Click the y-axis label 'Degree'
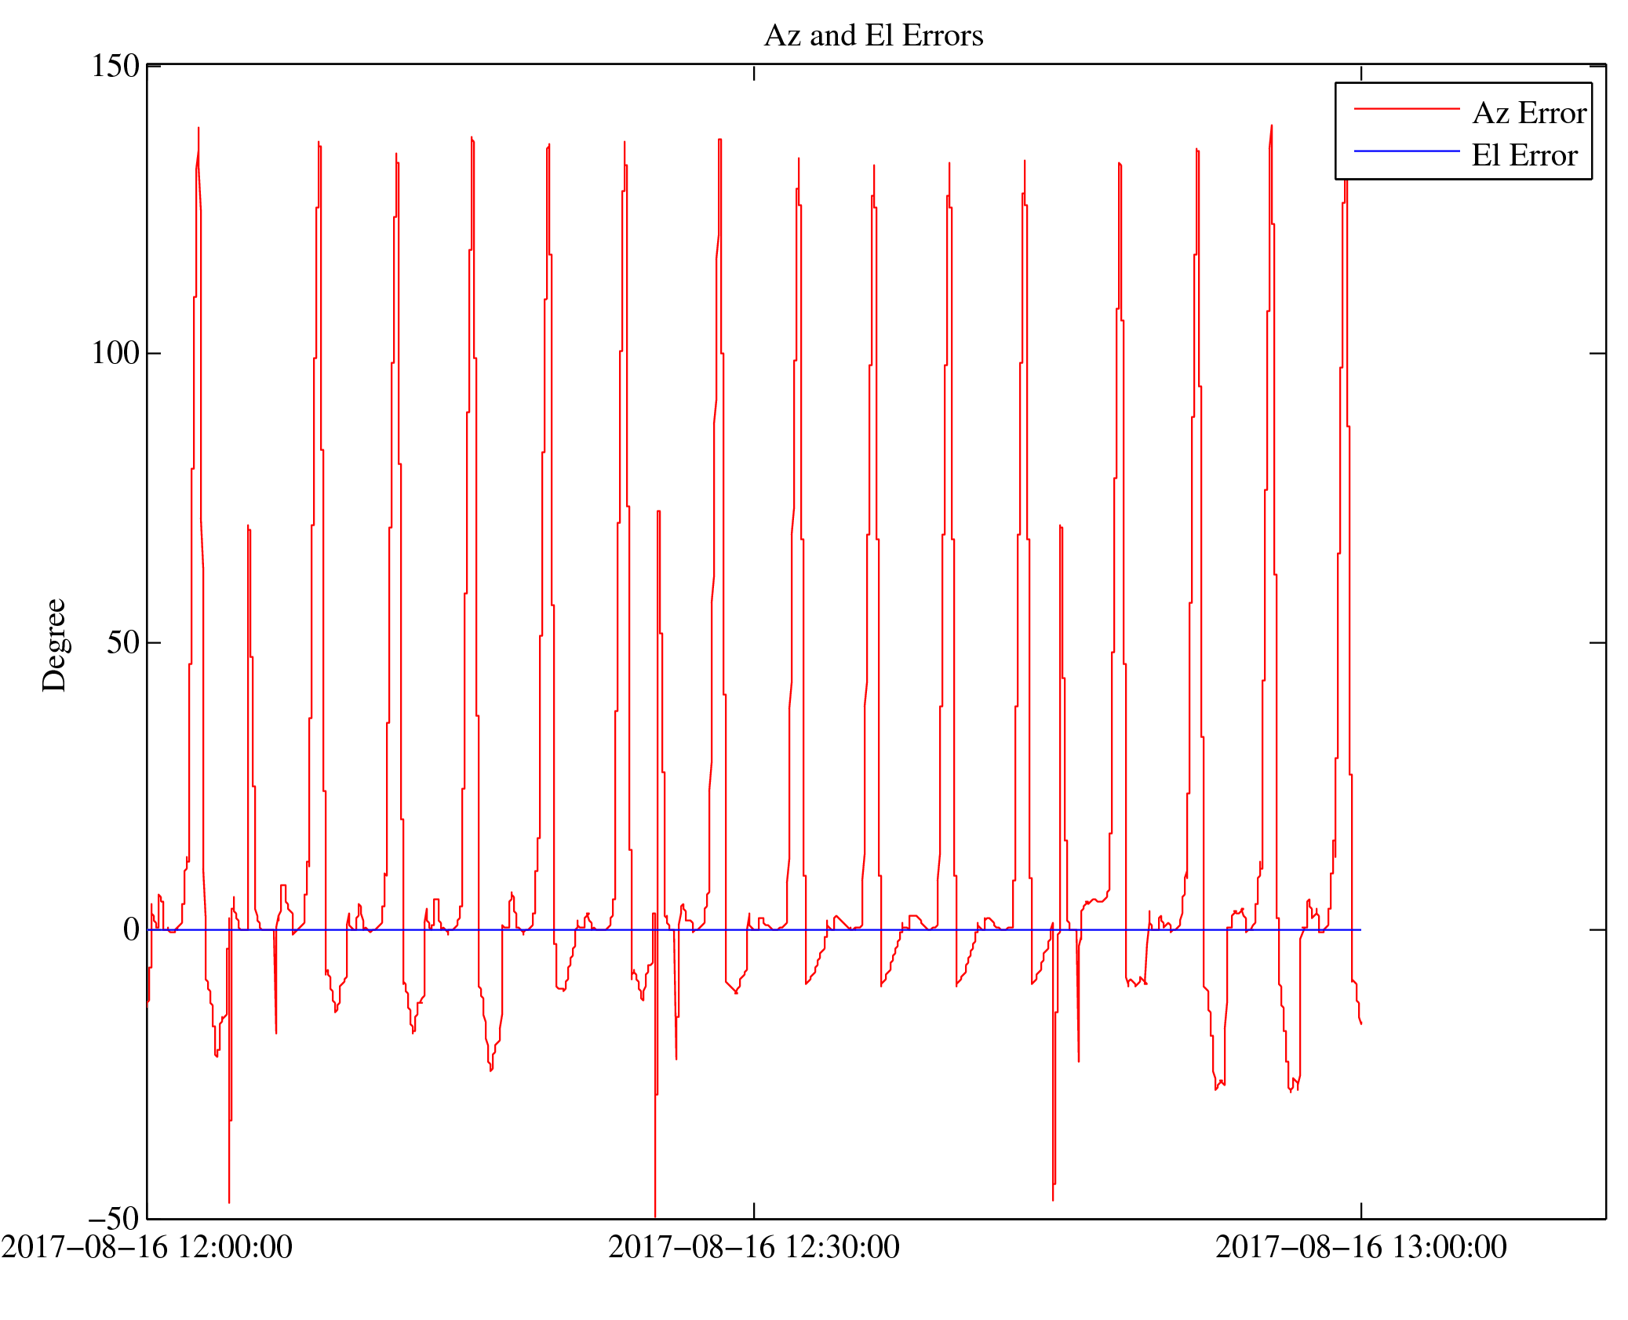This screenshot has height=1320, width=1628. [x=55, y=645]
